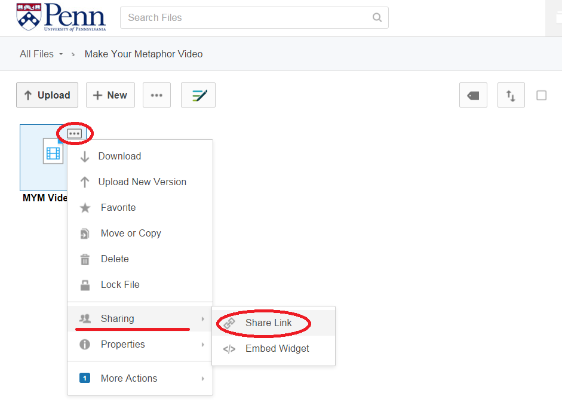562x402 pixels.
Task: Open the All Files breadcrumb
Action: (x=36, y=54)
